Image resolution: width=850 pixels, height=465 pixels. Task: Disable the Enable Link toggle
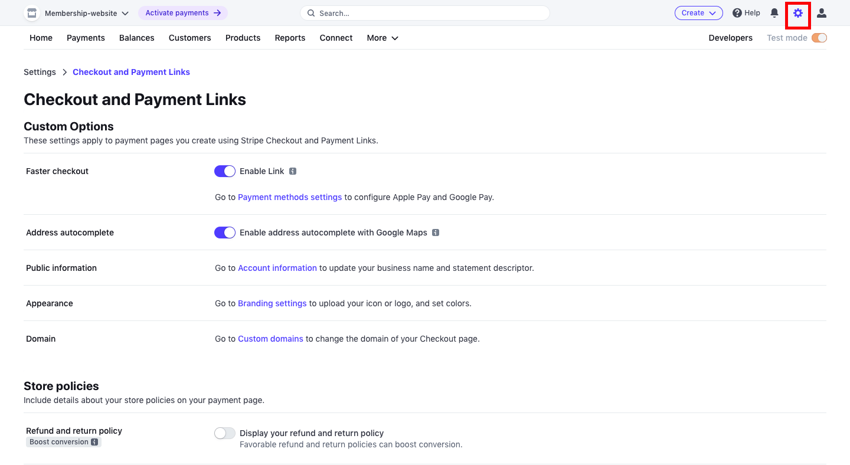point(225,171)
